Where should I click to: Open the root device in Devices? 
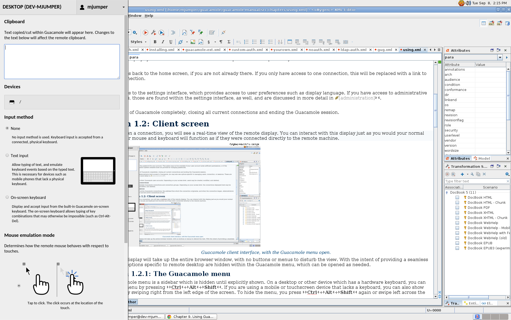tap(62, 102)
